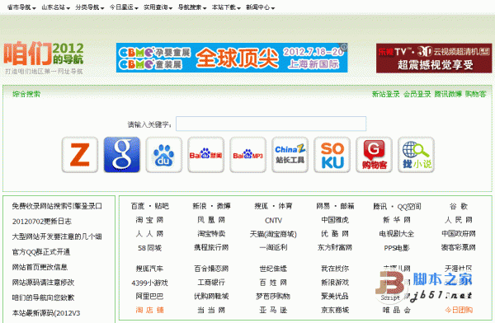Open the 乐视TV 3D banner advertisement

[x=434, y=58]
